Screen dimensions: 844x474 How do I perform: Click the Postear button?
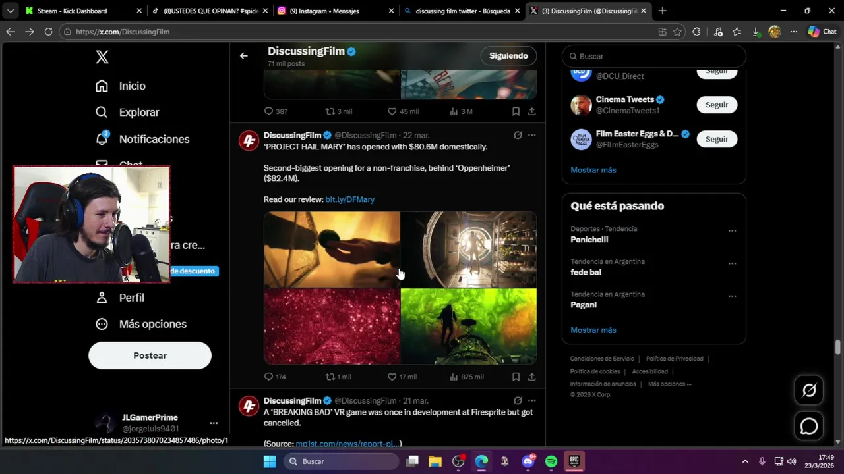150,355
